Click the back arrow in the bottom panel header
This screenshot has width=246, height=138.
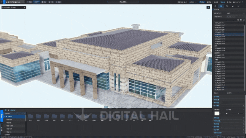[8, 110]
